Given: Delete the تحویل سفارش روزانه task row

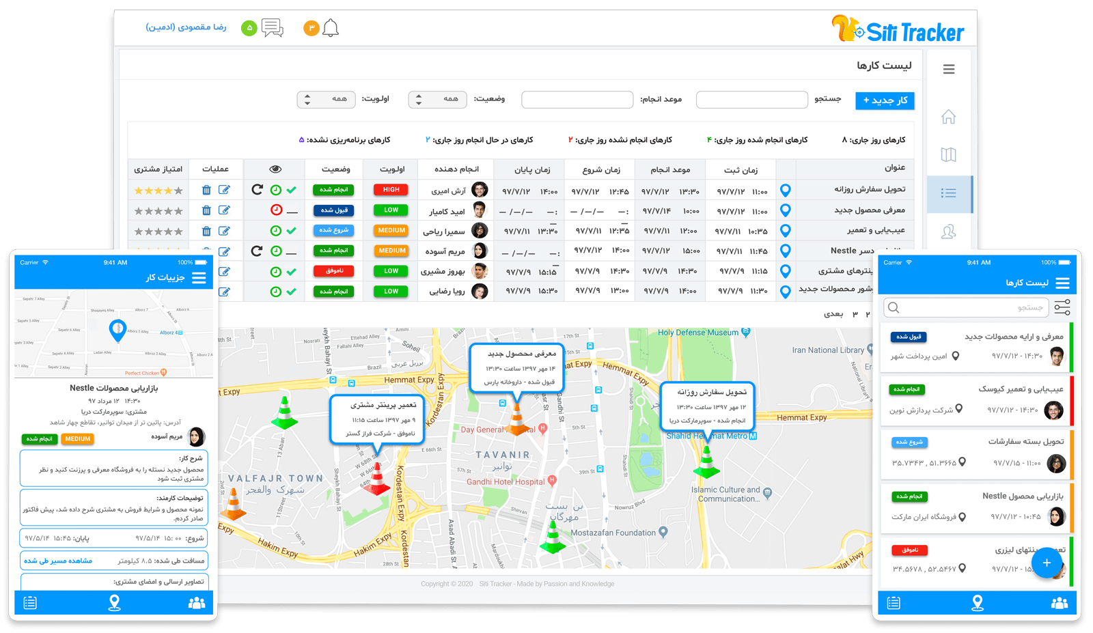Looking at the screenshot, I should (x=206, y=190).
